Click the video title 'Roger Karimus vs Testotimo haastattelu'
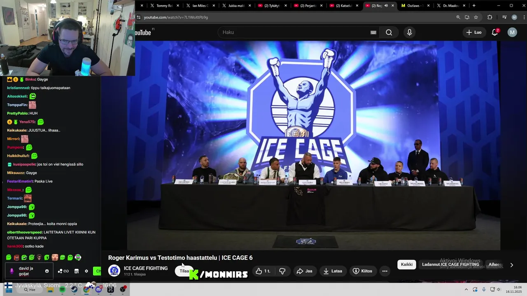The height and width of the screenshot is (296, 527). pyautogui.click(x=162, y=258)
